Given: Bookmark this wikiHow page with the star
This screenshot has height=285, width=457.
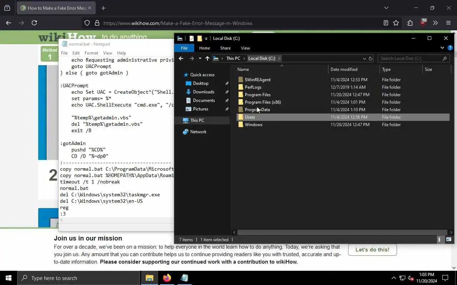Looking at the screenshot, I should pyautogui.click(x=396, y=23).
